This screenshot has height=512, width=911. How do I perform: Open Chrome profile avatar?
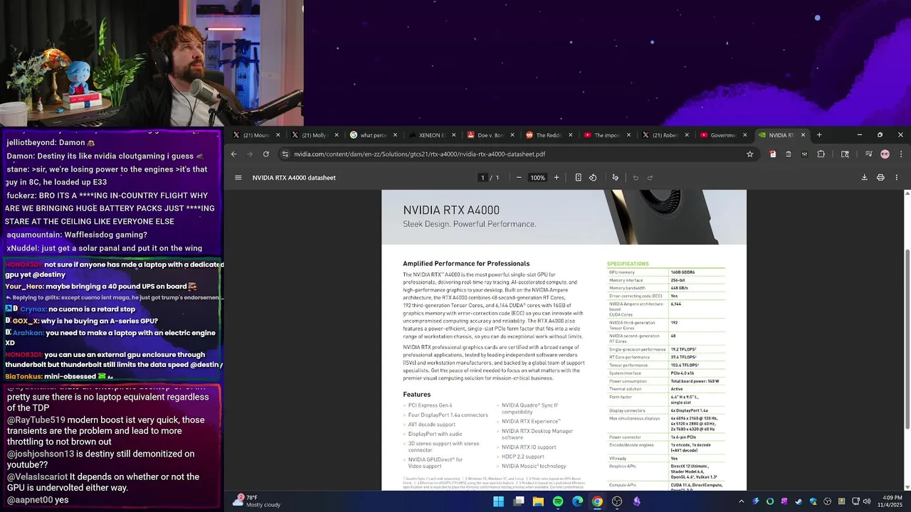coord(885,154)
